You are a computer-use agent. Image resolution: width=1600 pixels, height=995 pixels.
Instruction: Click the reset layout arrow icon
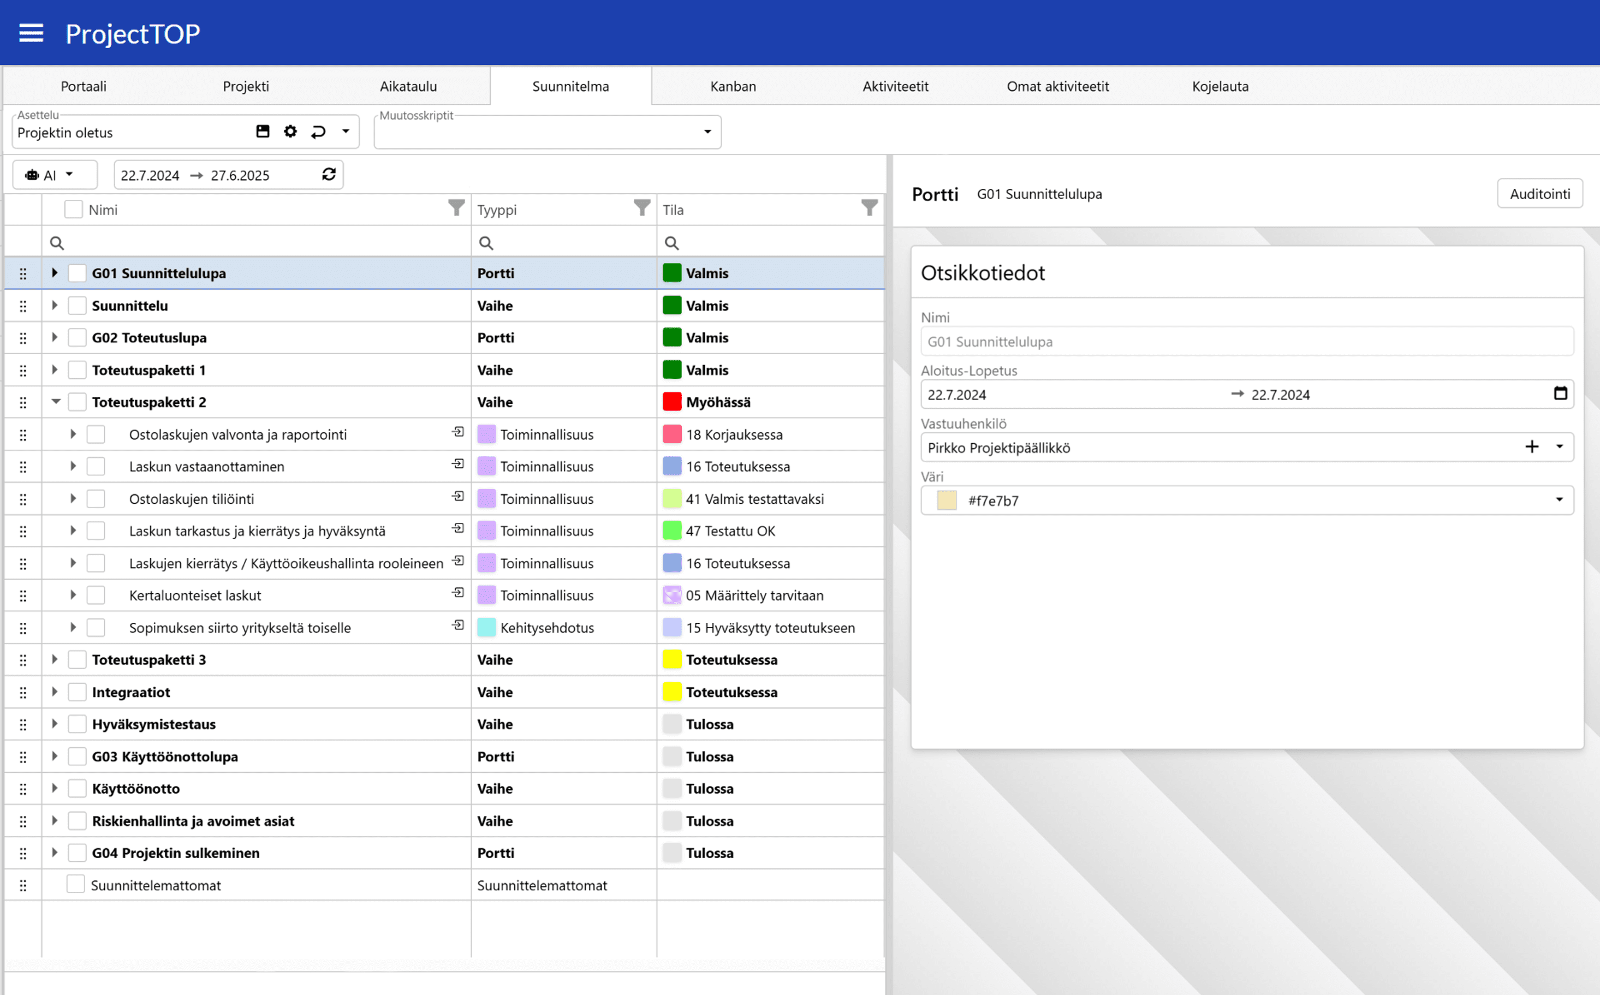pos(319,132)
